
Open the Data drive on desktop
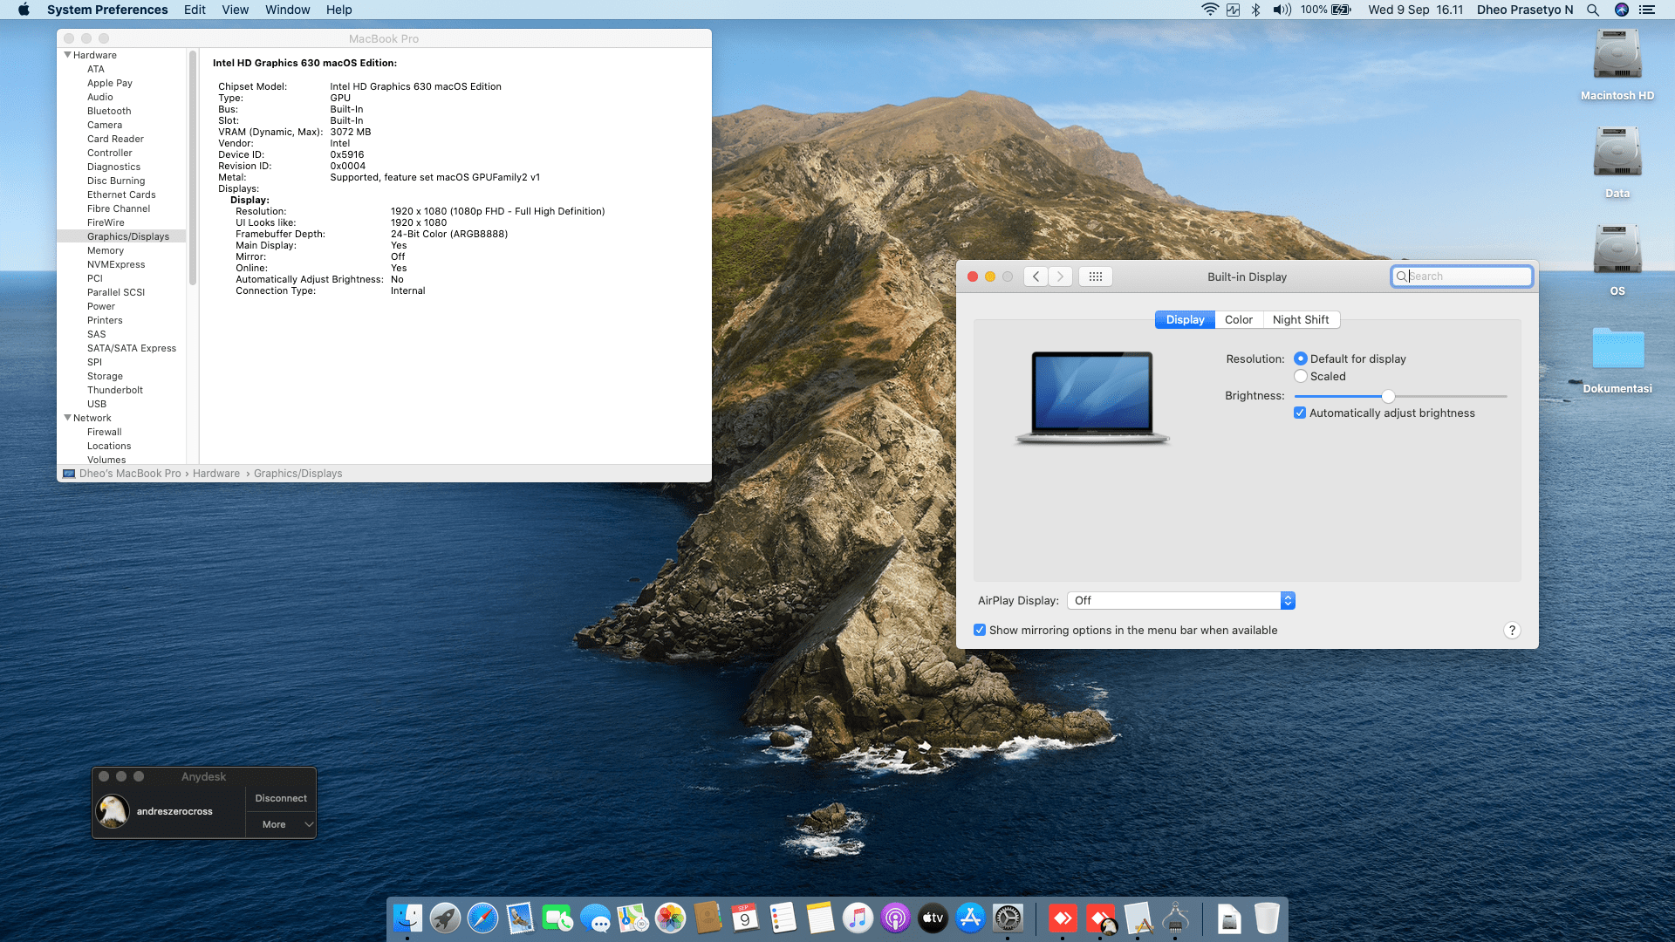(1617, 154)
